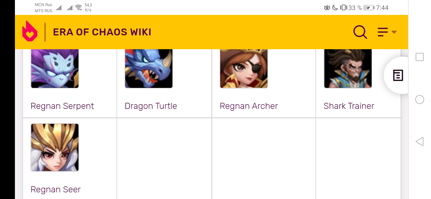
Task: Follow the Dragon Turtle link
Action: 151,106
